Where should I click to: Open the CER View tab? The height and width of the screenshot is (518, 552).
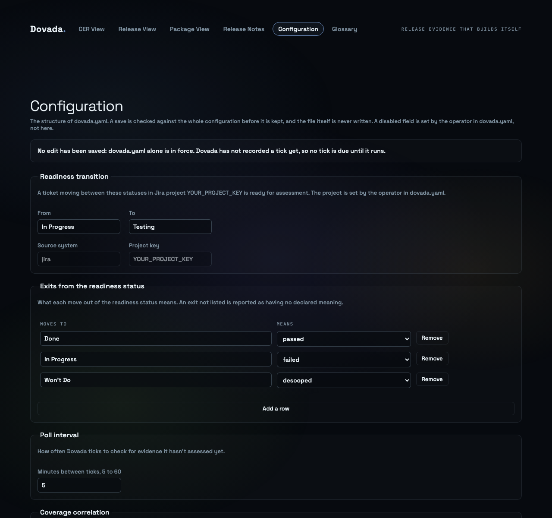pos(91,29)
